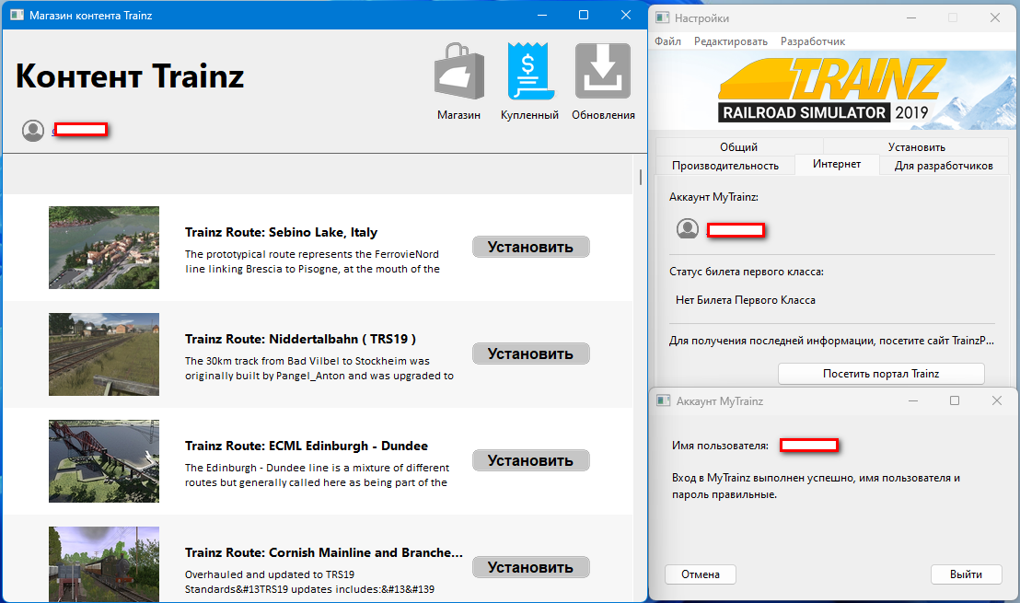Viewport: 1020px width, 603px height.
Task: Click title Trainz Route: Niddertalbahn ( TRS19 )
Action: pyautogui.click(x=300, y=339)
